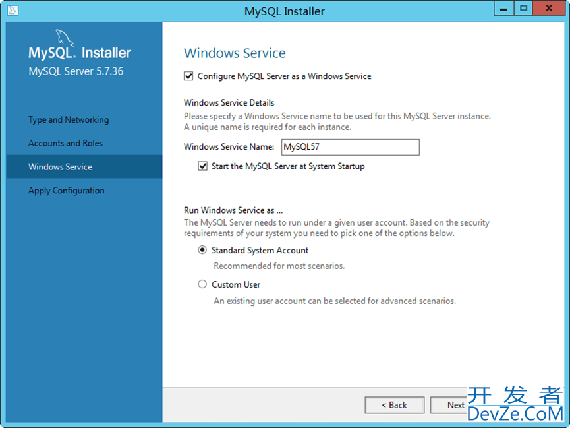Click the Windows Service Details label
This screenshot has height=428, width=570.
pos(229,103)
